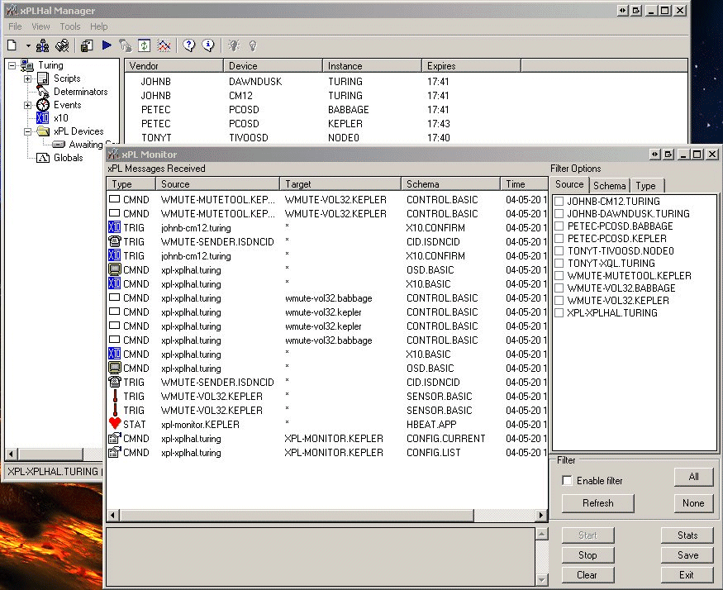Check the JOHNB-CM12.TURING source filter
Screen dimensions: 723x590
pyautogui.click(x=559, y=202)
